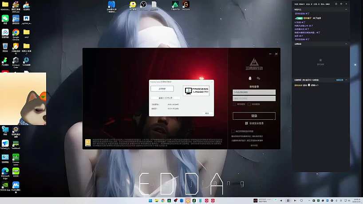
Task: Skip to next track in taskbar media controls
Action: [x=295, y=200]
